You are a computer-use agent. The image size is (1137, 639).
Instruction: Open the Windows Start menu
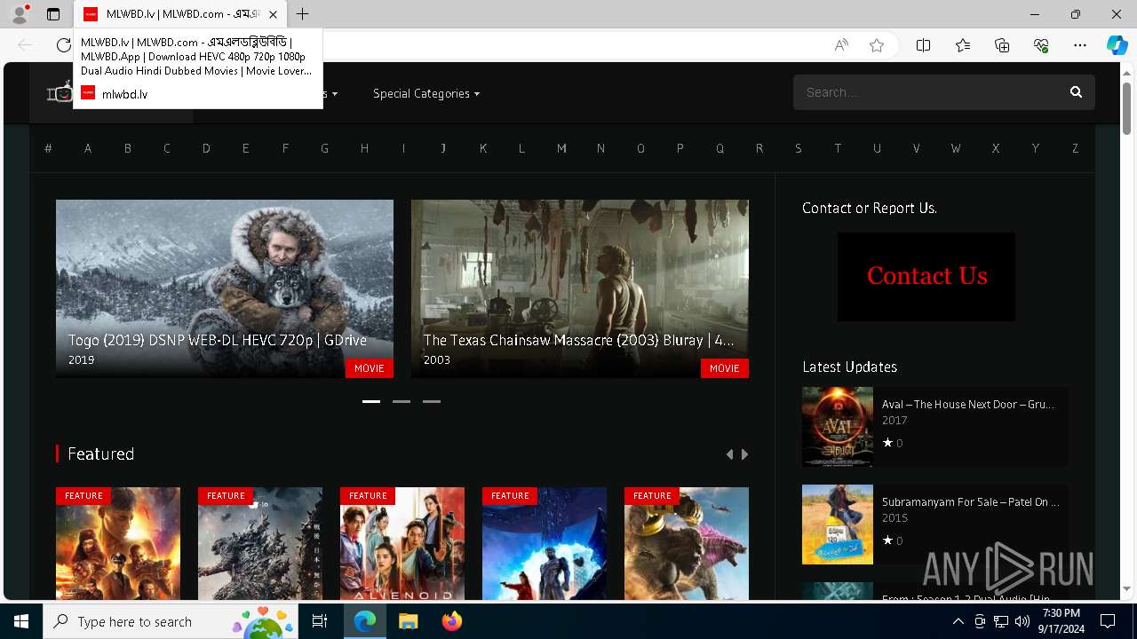point(21,621)
